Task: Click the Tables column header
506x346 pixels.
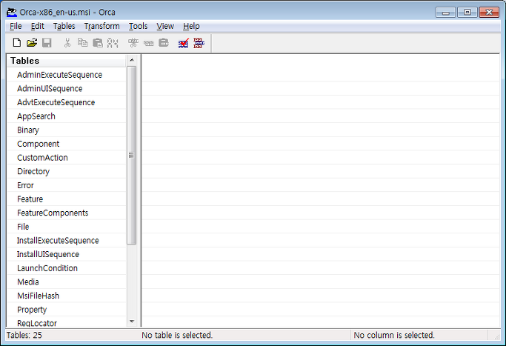Action: (67, 61)
